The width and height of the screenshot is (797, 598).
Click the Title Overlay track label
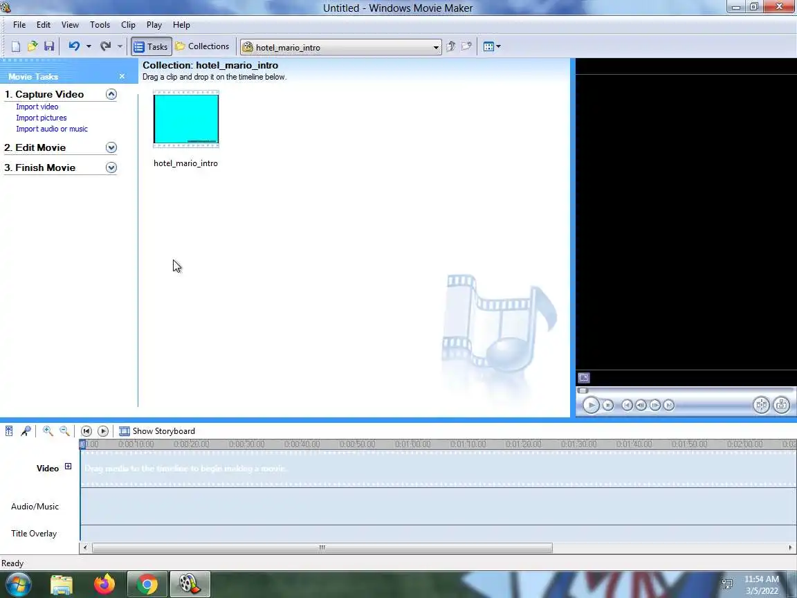tap(34, 534)
